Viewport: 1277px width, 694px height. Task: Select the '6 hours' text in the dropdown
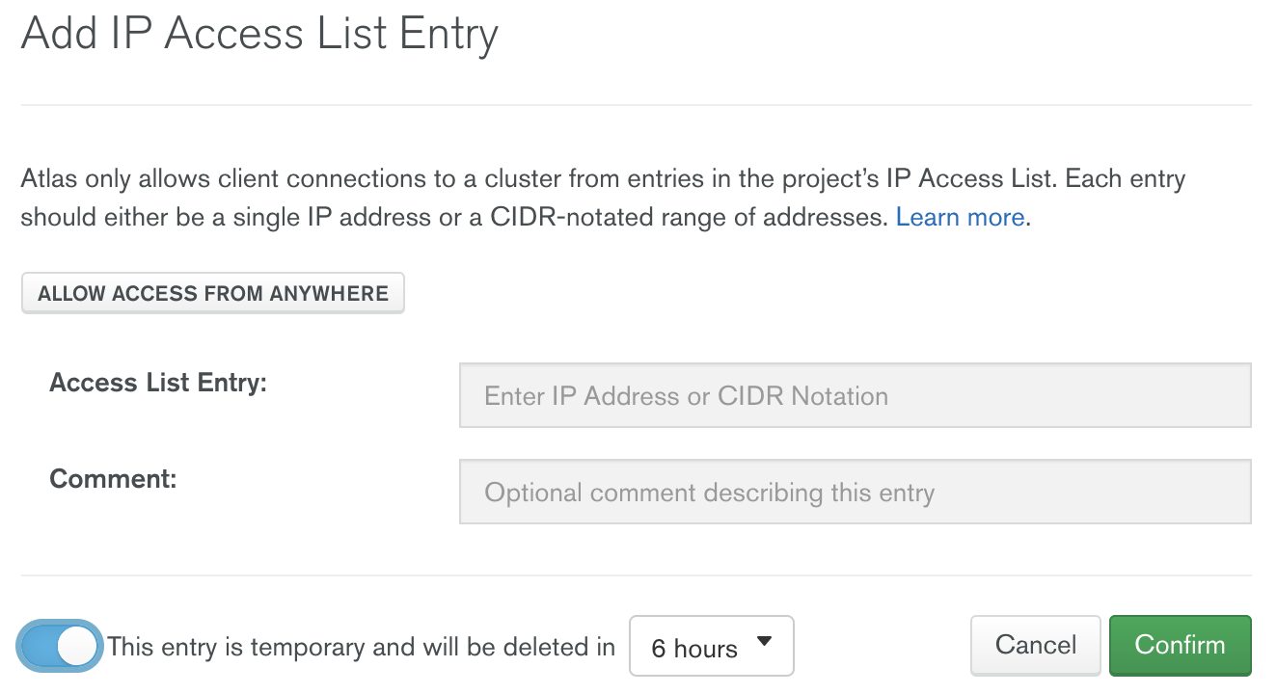(x=694, y=649)
